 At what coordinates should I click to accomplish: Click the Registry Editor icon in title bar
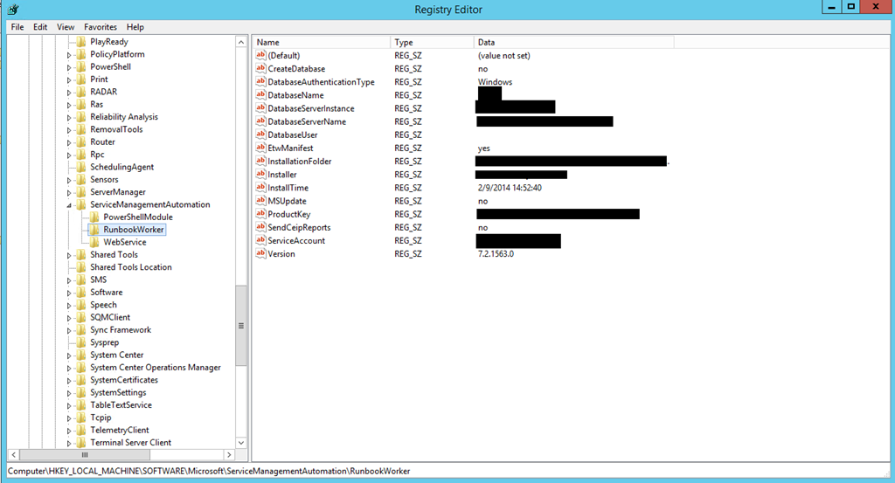click(x=13, y=10)
